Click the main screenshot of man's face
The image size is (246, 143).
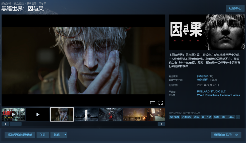(x=83, y=60)
